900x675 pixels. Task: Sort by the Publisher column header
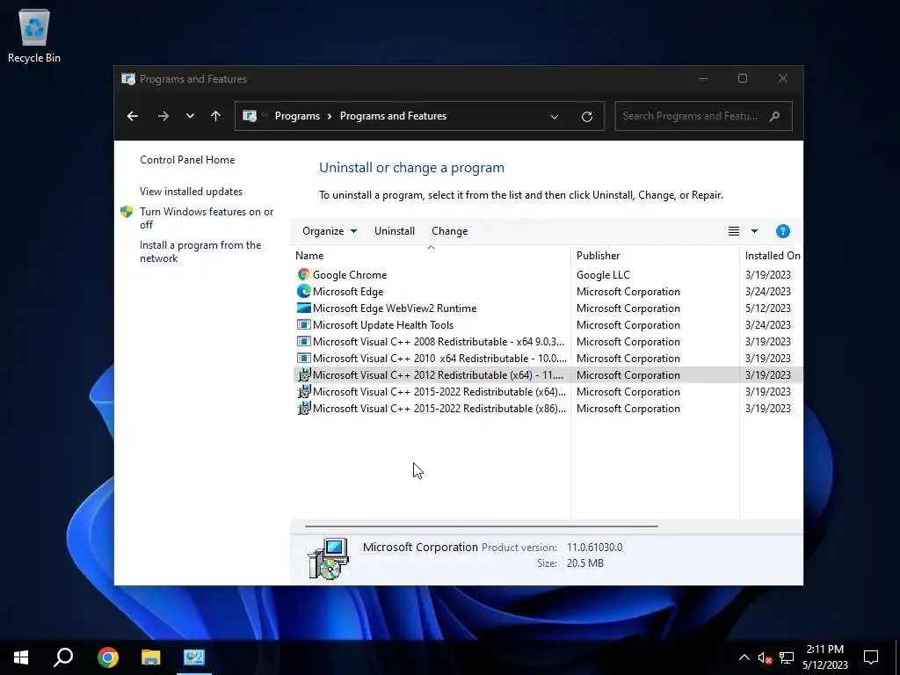click(x=655, y=256)
